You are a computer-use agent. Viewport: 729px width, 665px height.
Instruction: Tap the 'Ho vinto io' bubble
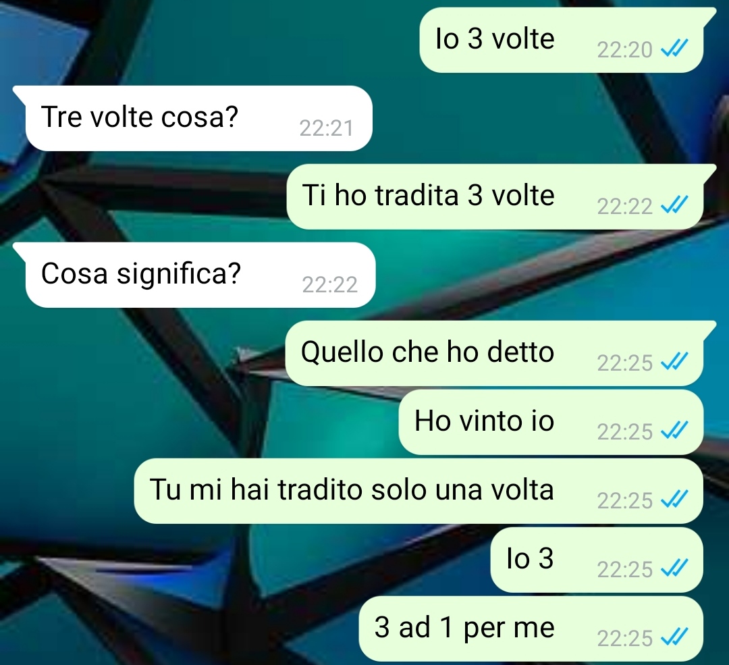[x=551, y=422]
